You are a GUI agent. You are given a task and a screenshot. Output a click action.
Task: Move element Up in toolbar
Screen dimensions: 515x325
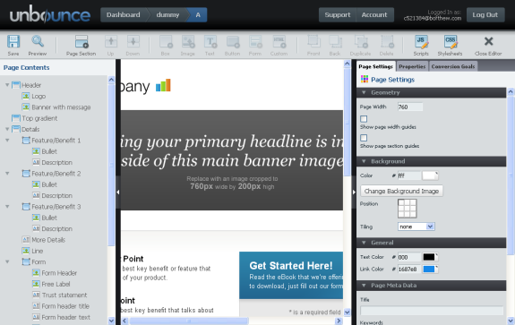pyautogui.click(x=111, y=46)
